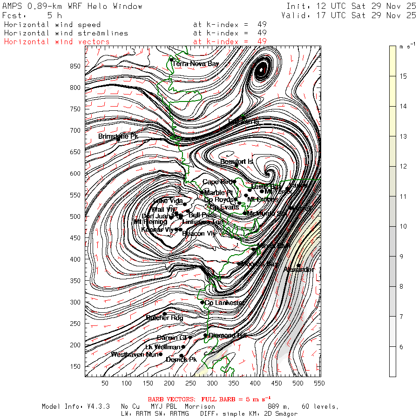
Task: Click the 150 y-axis tick label
Action: (x=75, y=366)
